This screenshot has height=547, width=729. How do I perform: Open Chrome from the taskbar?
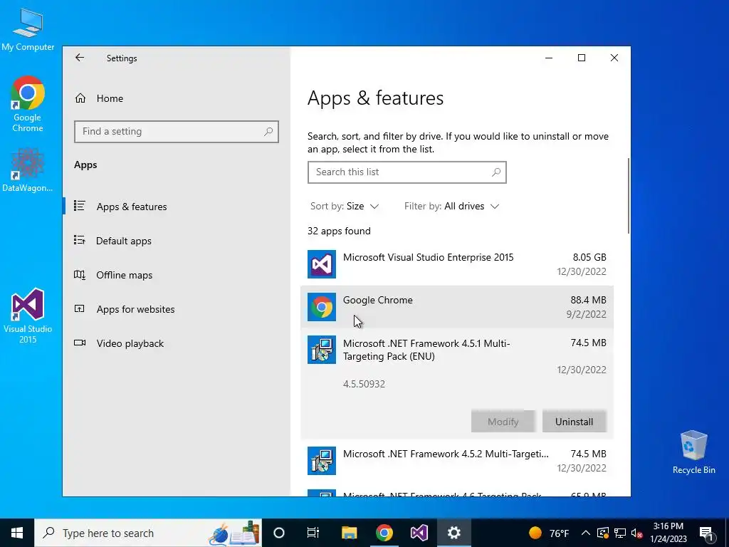coord(384,533)
